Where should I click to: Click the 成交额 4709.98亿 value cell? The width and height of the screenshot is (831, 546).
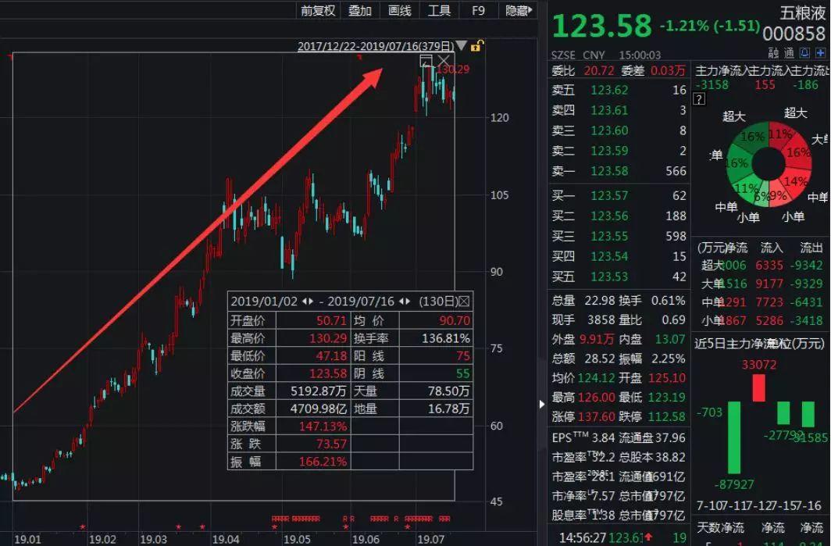312,409
